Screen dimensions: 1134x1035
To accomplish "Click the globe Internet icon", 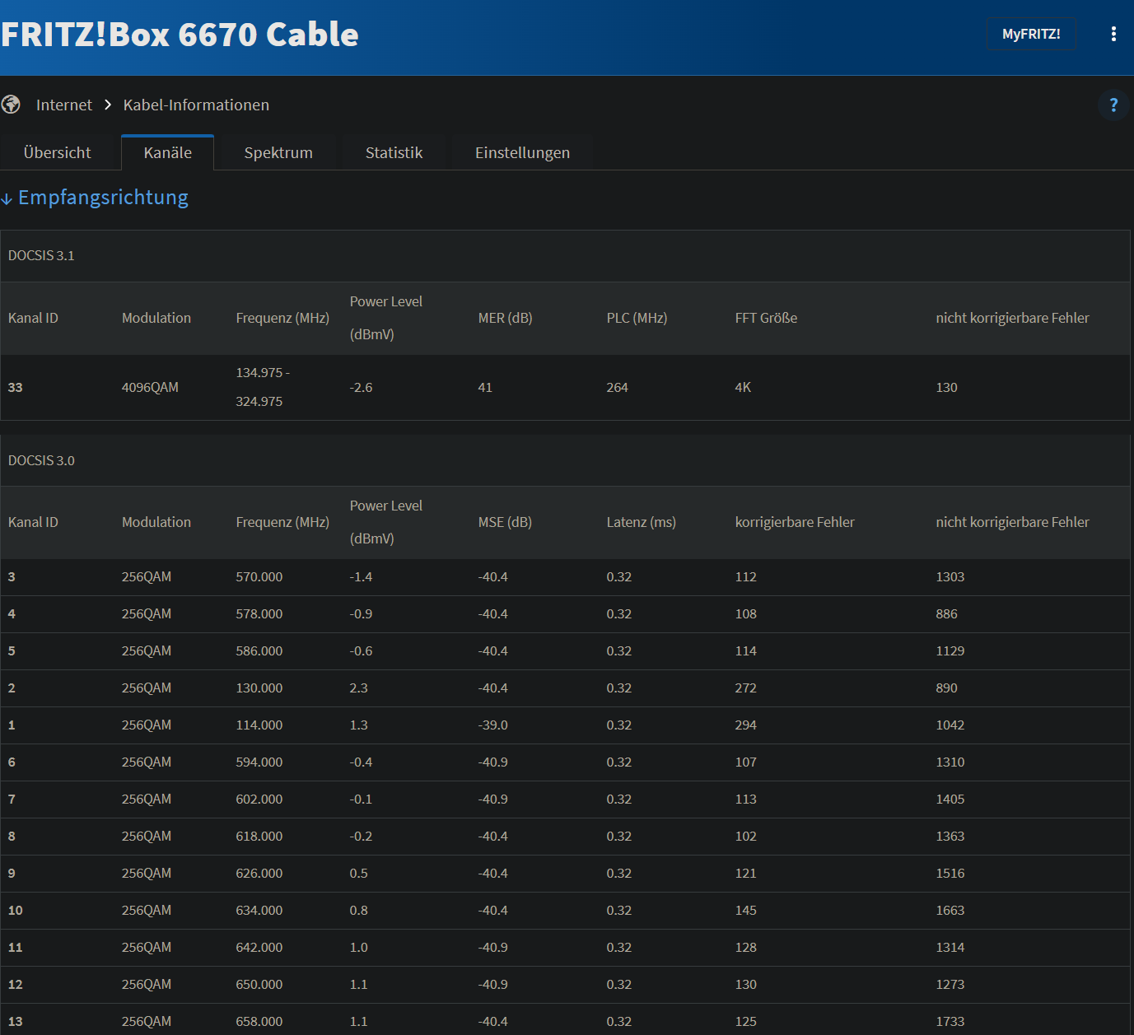I will tap(11, 105).
